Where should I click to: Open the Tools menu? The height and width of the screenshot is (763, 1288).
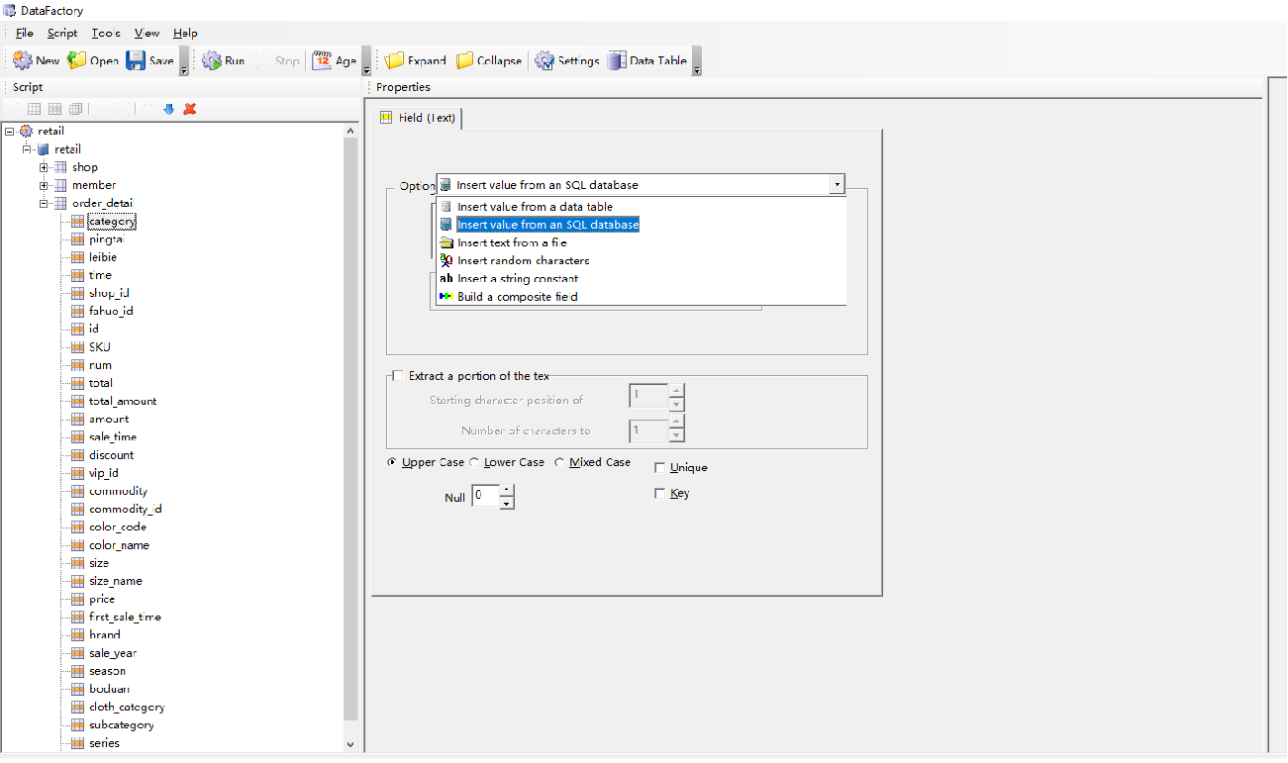pyautogui.click(x=106, y=34)
